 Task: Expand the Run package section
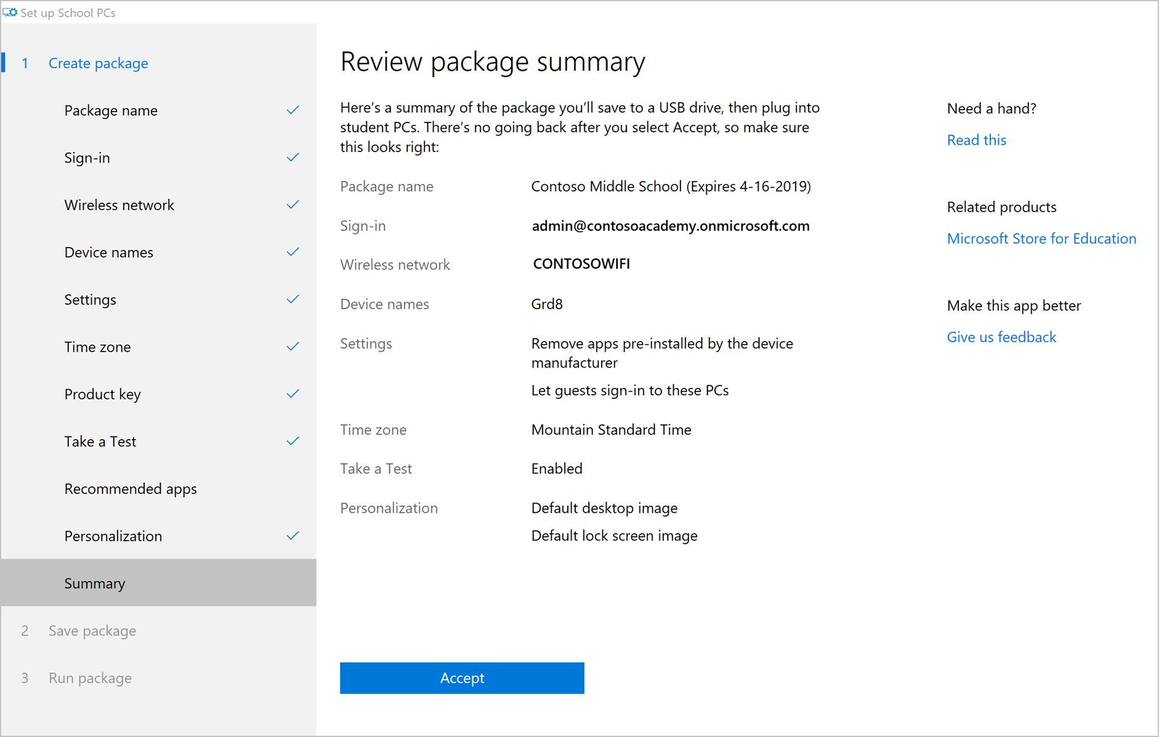(90, 678)
